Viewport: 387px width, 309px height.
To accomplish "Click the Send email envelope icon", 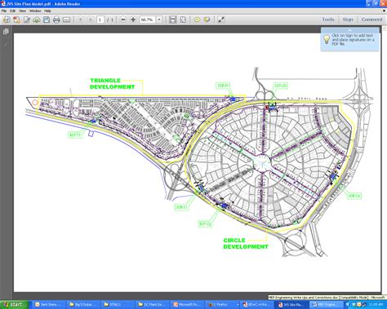I will click(x=66, y=20).
